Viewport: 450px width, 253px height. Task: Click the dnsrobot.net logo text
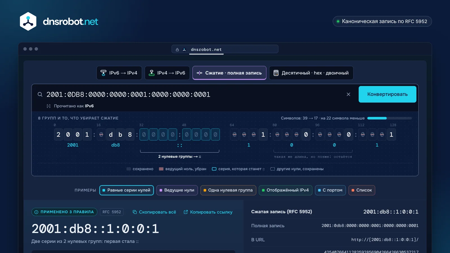70,21
